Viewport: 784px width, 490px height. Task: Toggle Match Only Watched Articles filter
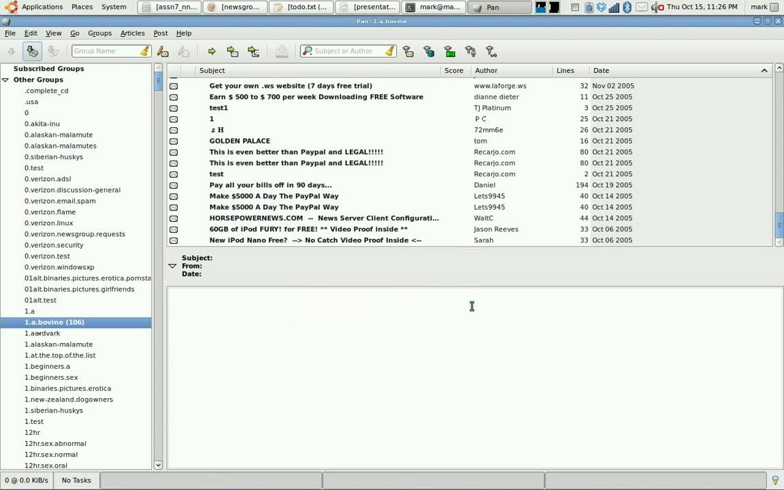(491, 52)
